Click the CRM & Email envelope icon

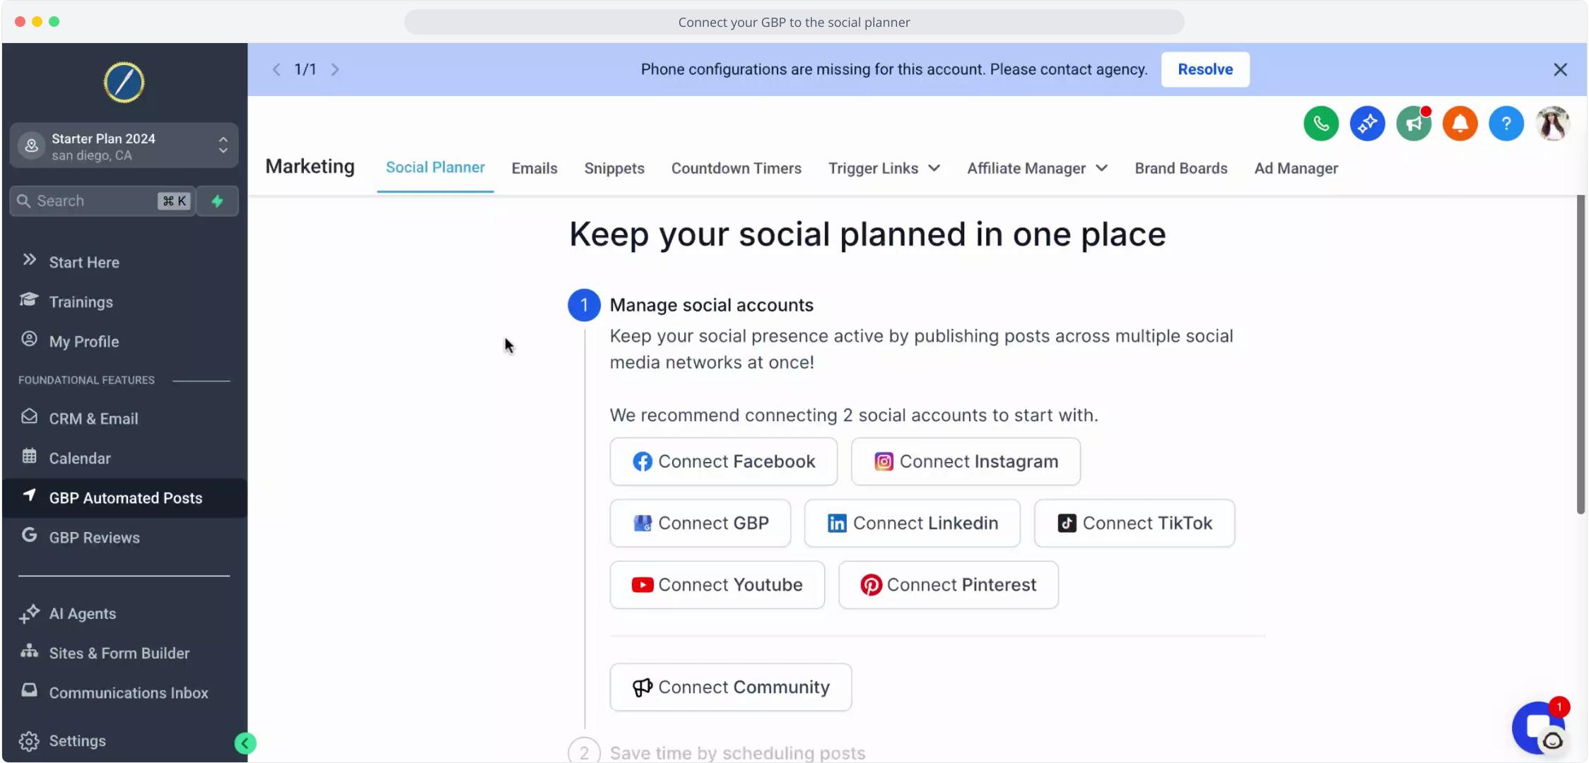29,416
